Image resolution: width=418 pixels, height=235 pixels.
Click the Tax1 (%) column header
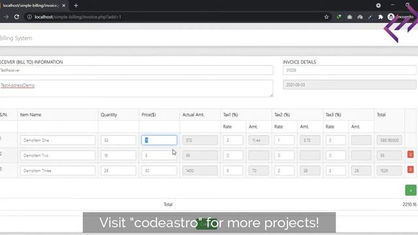[x=231, y=115]
